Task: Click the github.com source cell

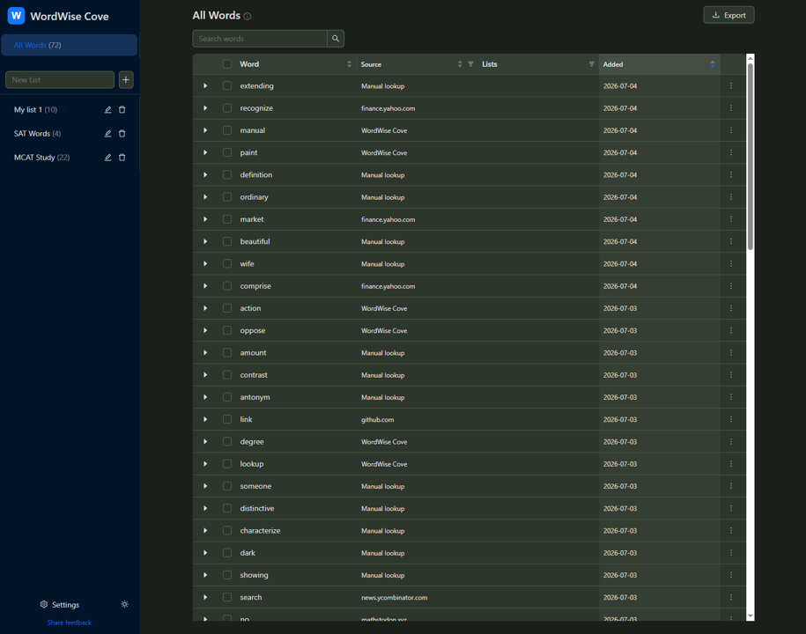Action: [377, 419]
